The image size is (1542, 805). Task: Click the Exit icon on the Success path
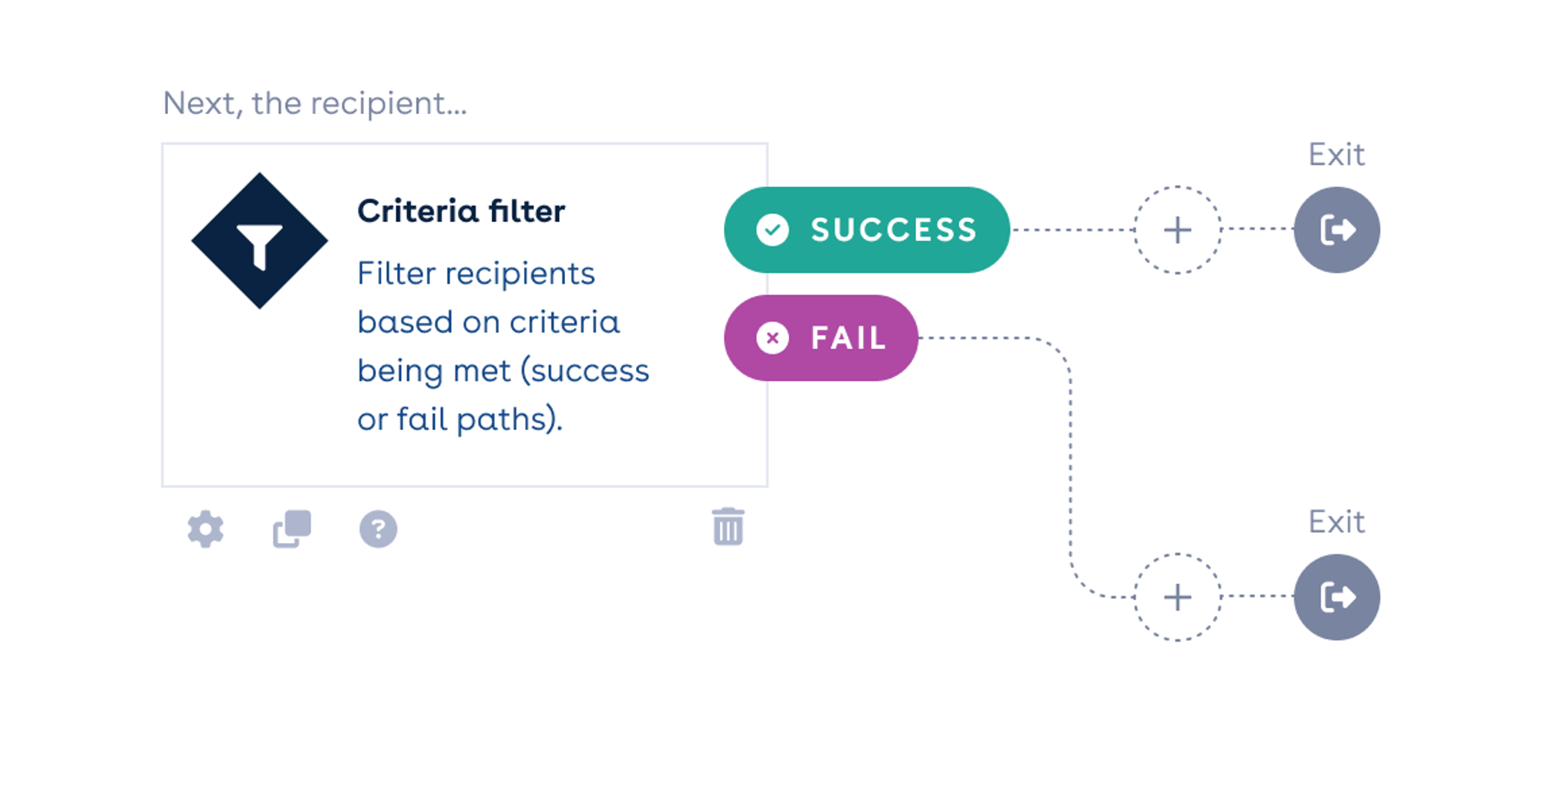click(1337, 229)
